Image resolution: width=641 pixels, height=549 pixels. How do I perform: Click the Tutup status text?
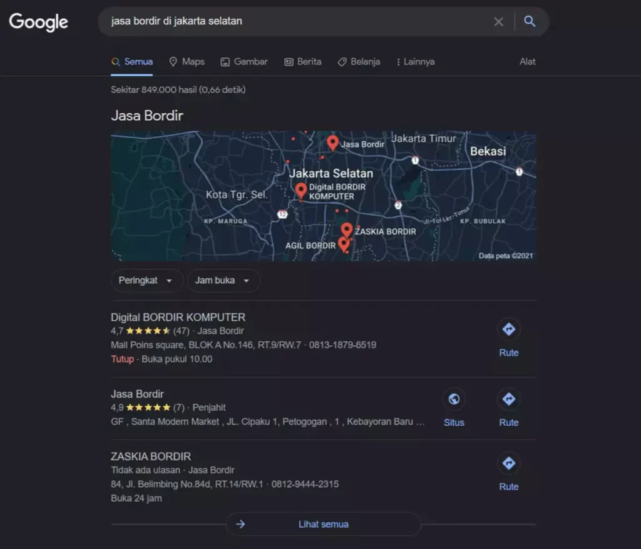point(122,360)
